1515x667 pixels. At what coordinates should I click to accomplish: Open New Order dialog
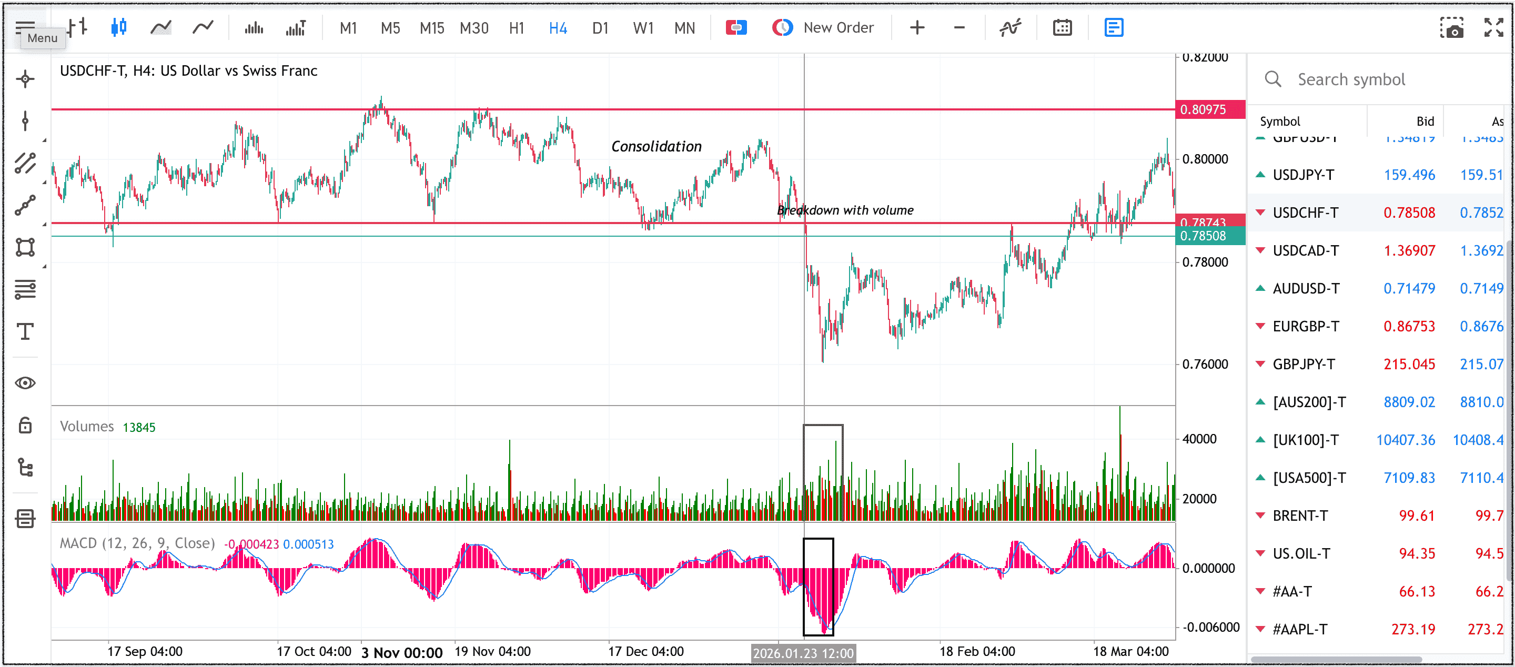pos(823,27)
